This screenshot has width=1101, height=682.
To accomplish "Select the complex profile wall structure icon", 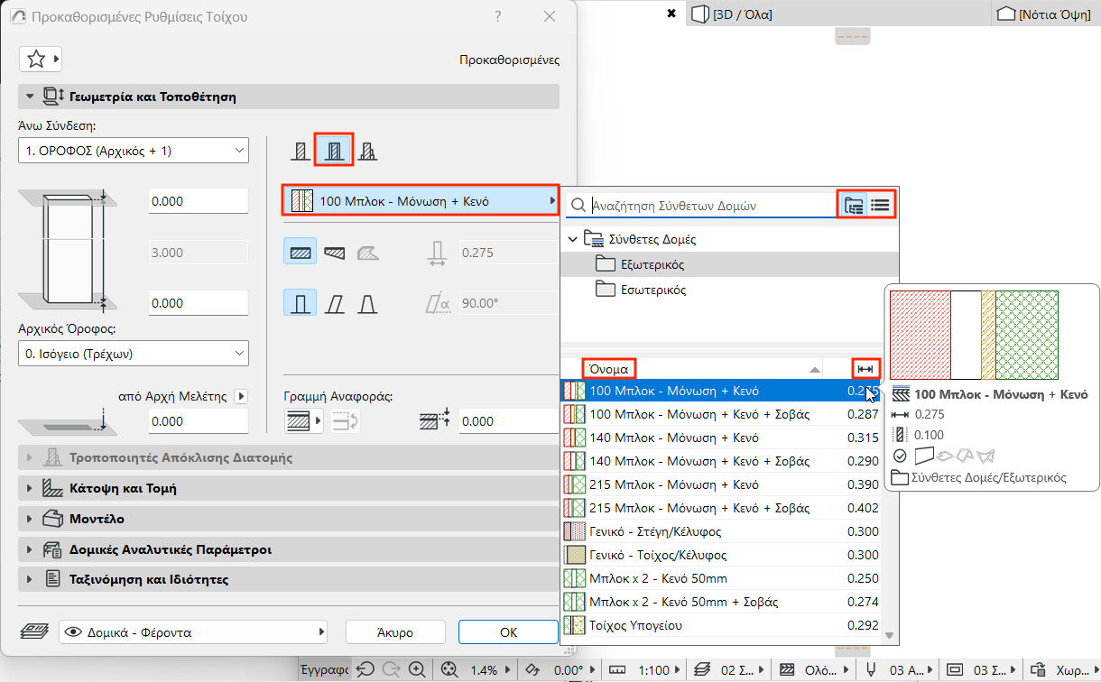I will (x=366, y=151).
